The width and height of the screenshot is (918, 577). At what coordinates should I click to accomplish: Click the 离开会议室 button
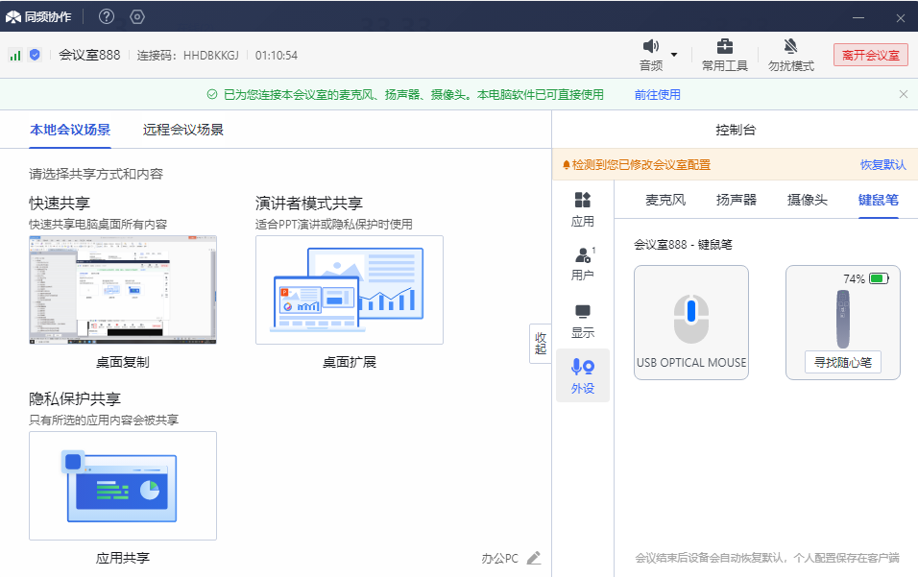[870, 55]
